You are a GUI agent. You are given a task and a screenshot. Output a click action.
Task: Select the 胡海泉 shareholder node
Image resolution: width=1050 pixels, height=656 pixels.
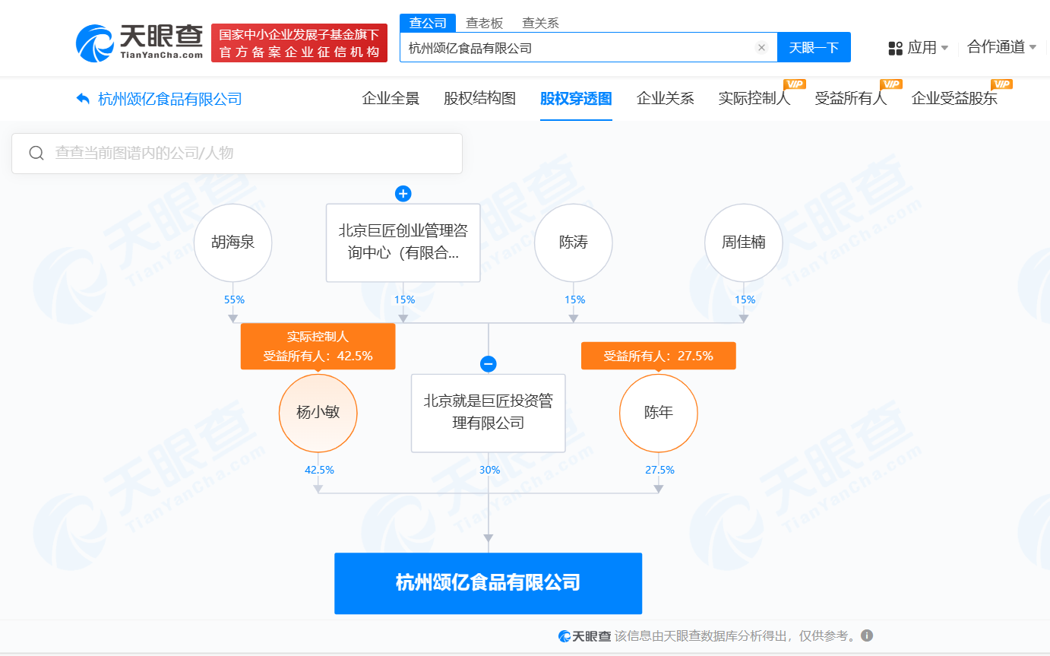(x=232, y=242)
